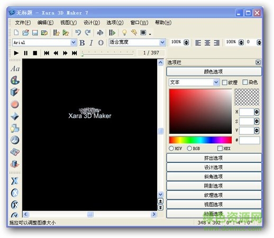Open a file using the Open folder icon
This screenshot has height=238, width=274.
[26, 33]
